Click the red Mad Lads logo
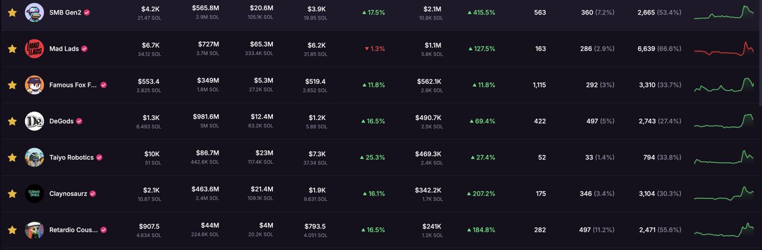Image resolution: width=762 pixels, height=250 pixels. 34,48
